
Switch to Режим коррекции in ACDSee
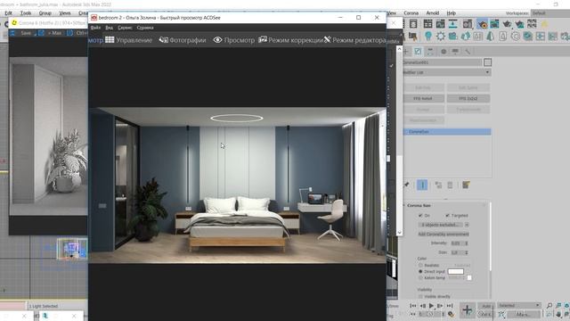(291, 40)
